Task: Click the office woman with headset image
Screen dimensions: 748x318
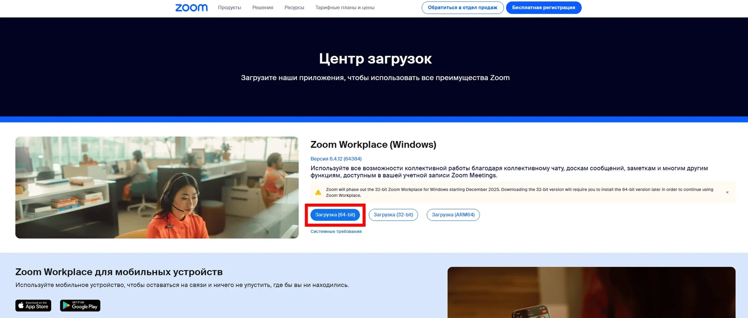Action: point(157,187)
